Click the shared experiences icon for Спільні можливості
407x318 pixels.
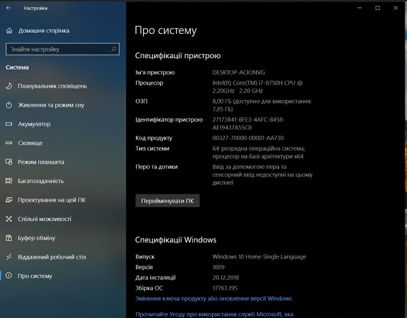(9, 219)
